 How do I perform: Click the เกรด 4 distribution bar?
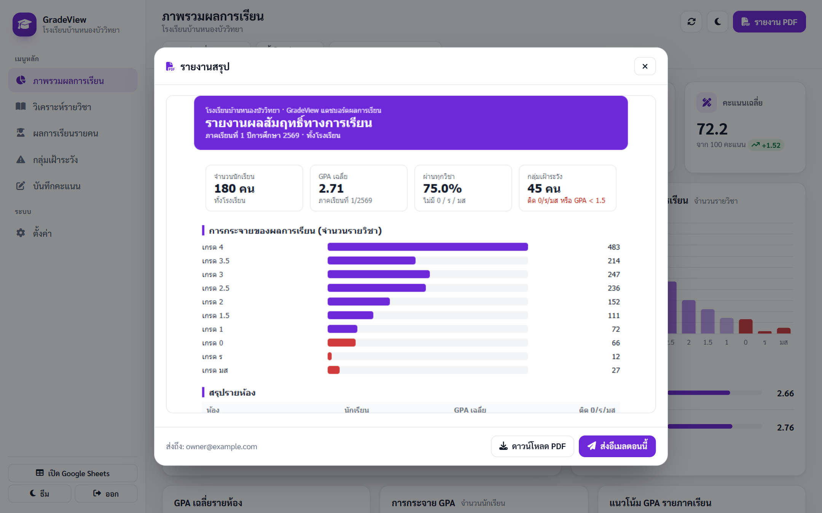point(428,247)
